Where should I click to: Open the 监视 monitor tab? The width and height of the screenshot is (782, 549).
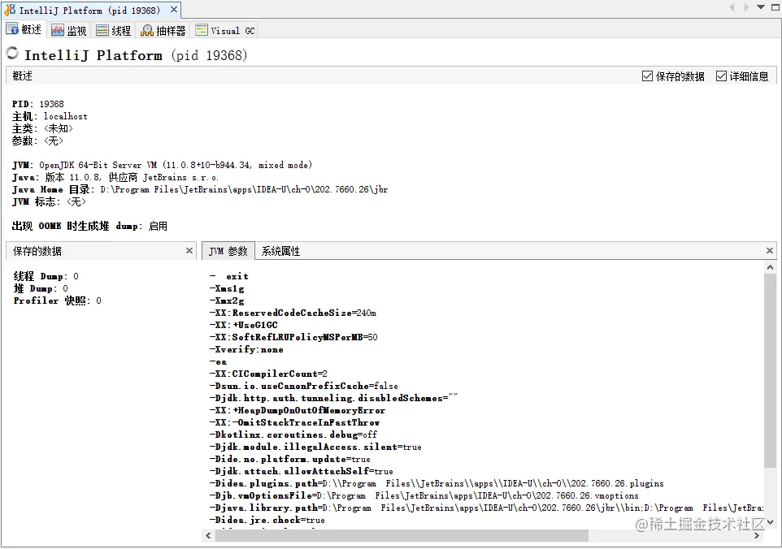click(x=69, y=31)
